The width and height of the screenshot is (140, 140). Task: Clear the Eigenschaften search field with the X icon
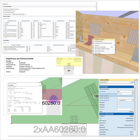pyautogui.click(x=134, y=85)
